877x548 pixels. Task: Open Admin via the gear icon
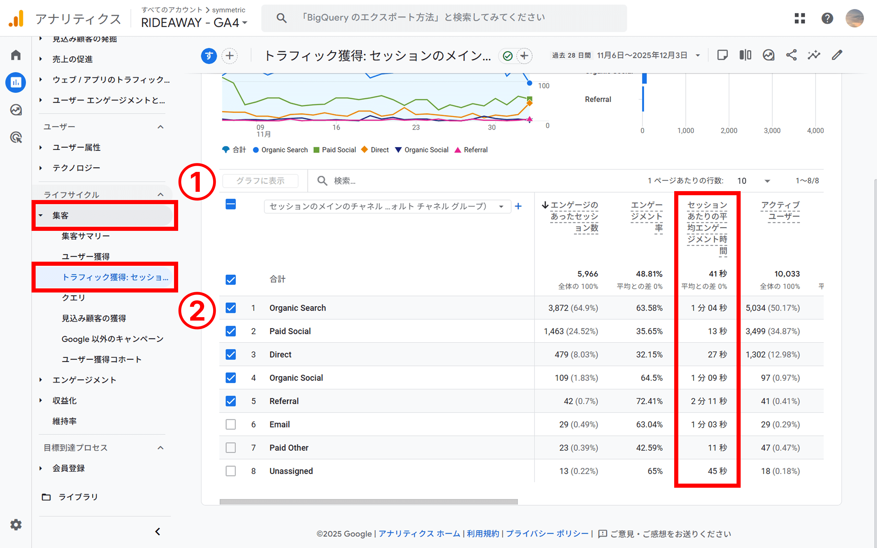[15, 524]
